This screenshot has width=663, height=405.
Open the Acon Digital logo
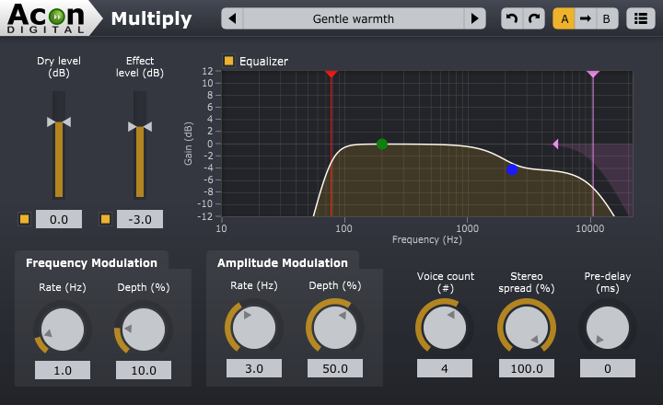click(x=46, y=18)
